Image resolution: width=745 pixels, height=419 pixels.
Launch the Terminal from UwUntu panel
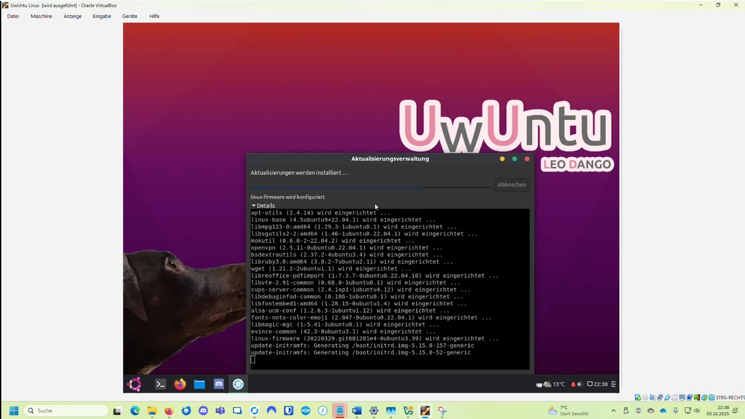[x=161, y=384]
